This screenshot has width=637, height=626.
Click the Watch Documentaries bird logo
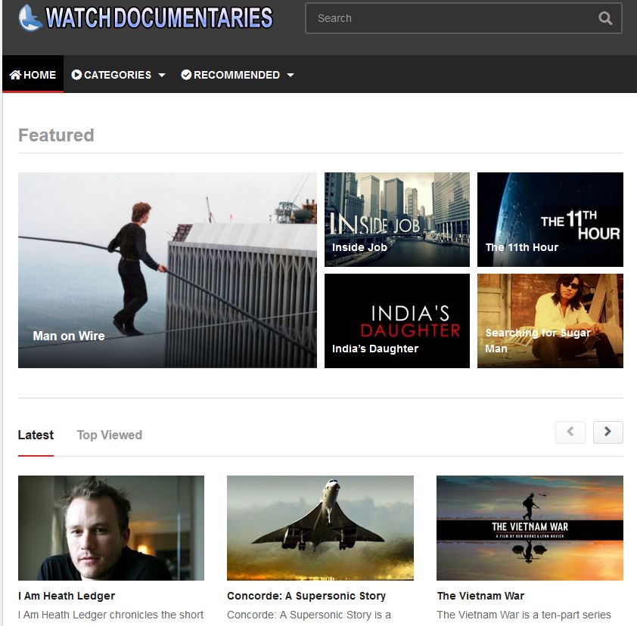30,18
